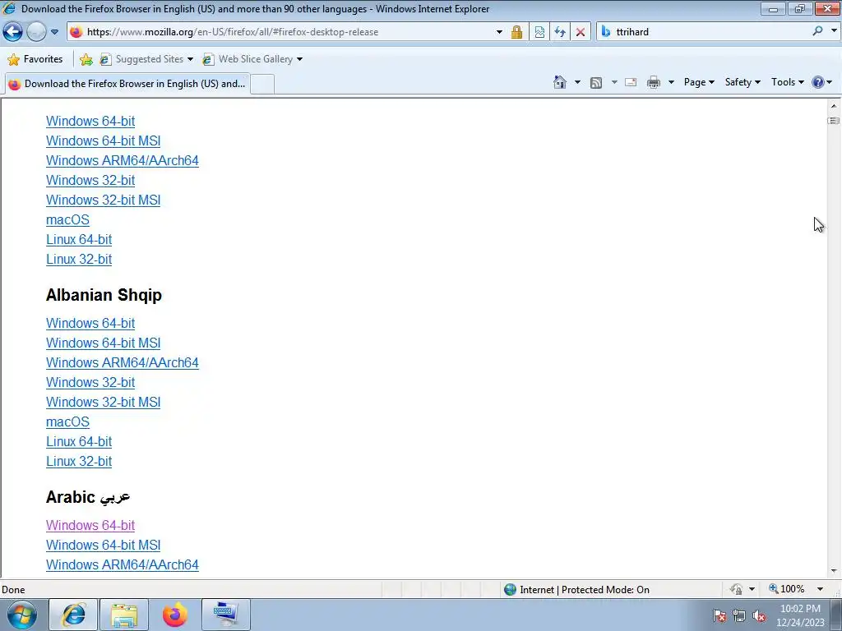Viewport: 842px width, 631px height.
Task: Click Internet Explorer taskbar icon
Action: [73, 615]
